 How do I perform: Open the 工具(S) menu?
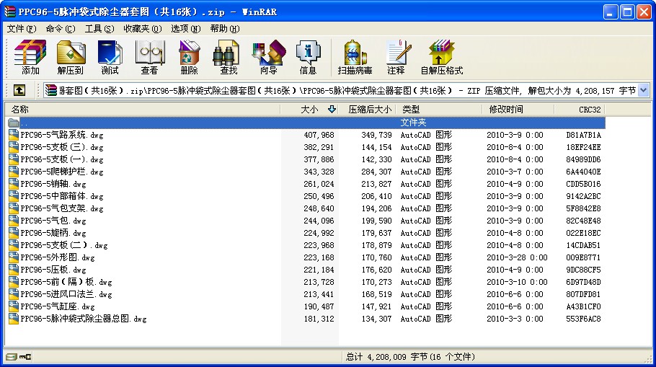[99, 28]
